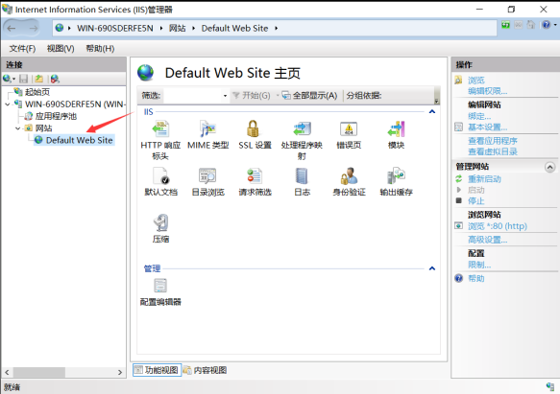Click the help icon in address bar
The image size is (560, 394).
click(x=546, y=25)
